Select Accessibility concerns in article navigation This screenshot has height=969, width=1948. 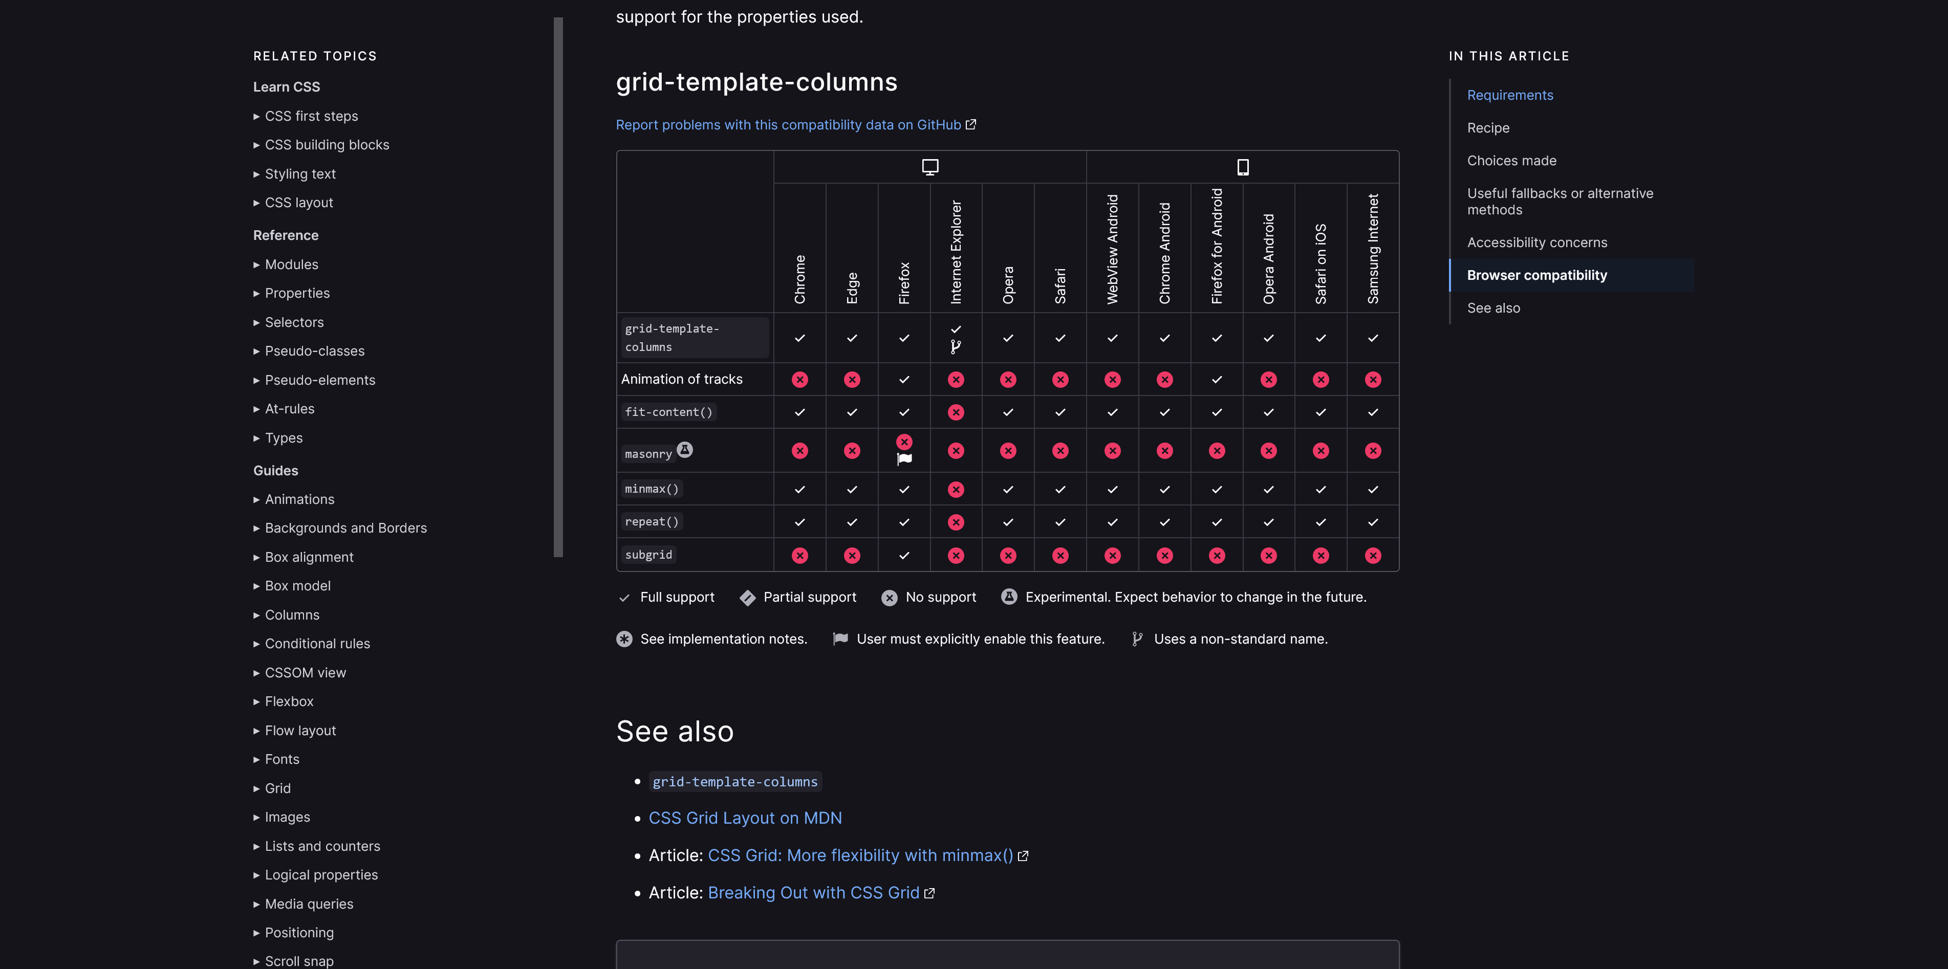pos(1538,242)
